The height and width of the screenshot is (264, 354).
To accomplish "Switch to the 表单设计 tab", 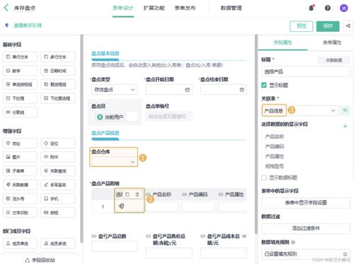I will click(x=123, y=8).
